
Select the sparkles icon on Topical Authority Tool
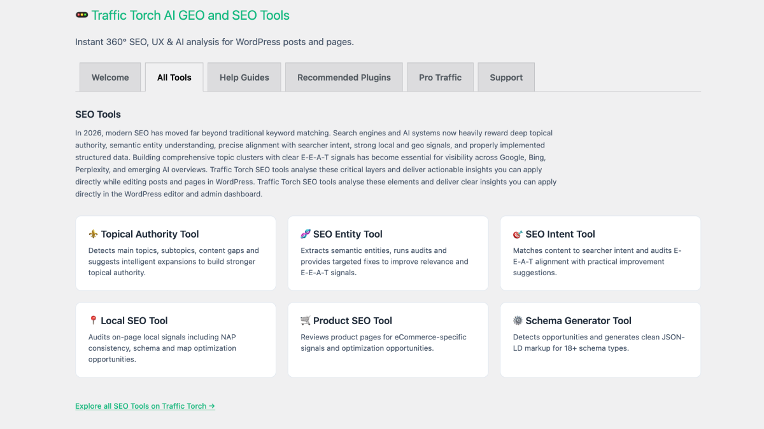pos(94,233)
